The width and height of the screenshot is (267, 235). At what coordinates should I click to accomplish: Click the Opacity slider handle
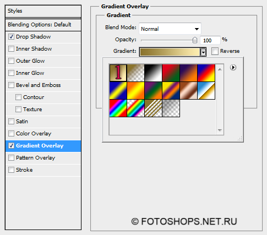click(x=195, y=40)
